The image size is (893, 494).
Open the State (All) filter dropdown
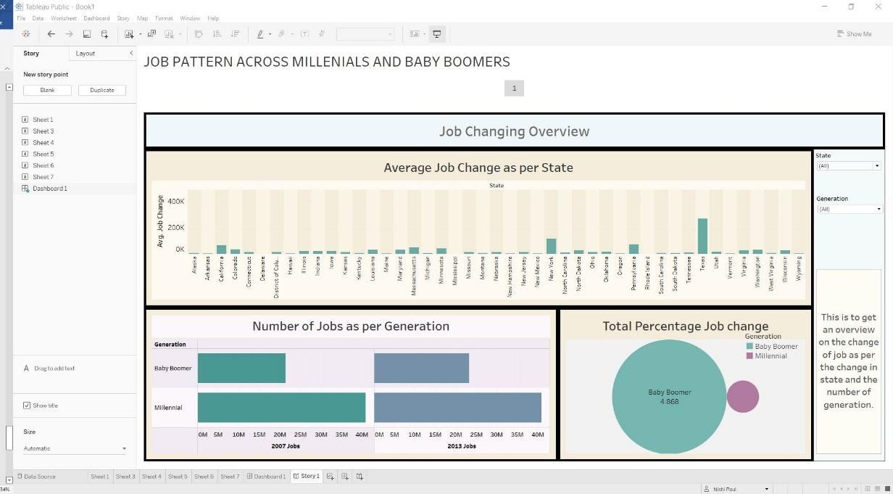pos(878,165)
